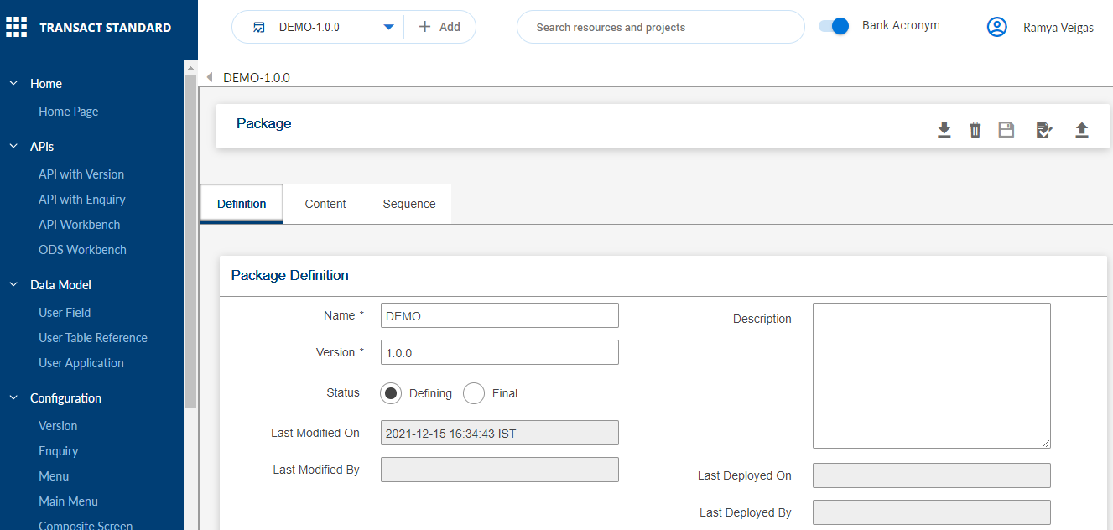The image size is (1113, 530).
Task: Click the user profile avatar icon
Action: (x=996, y=28)
